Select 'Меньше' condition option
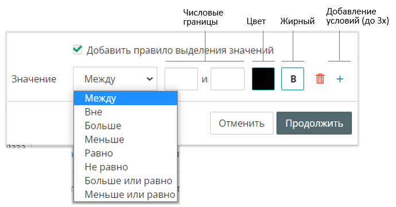This screenshot has height=207, width=396. pos(126,139)
